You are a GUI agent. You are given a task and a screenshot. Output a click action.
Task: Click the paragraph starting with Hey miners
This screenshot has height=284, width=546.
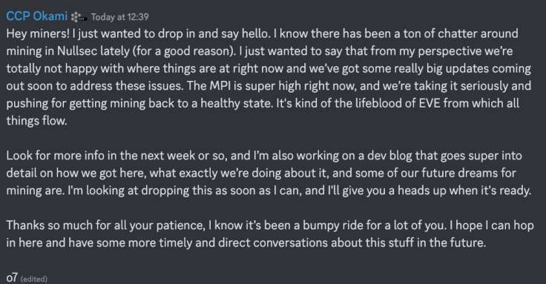tap(269, 77)
